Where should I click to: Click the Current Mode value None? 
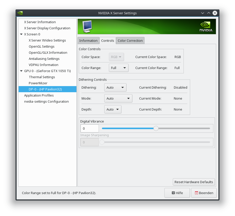tap(178, 98)
